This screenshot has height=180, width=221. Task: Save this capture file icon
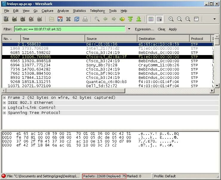click(x=60, y=19)
